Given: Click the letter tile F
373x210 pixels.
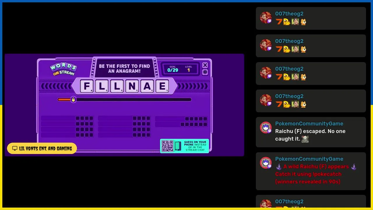Looking at the screenshot, I should pos(87,86).
